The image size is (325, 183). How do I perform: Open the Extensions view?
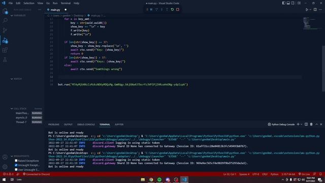(5, 50)
